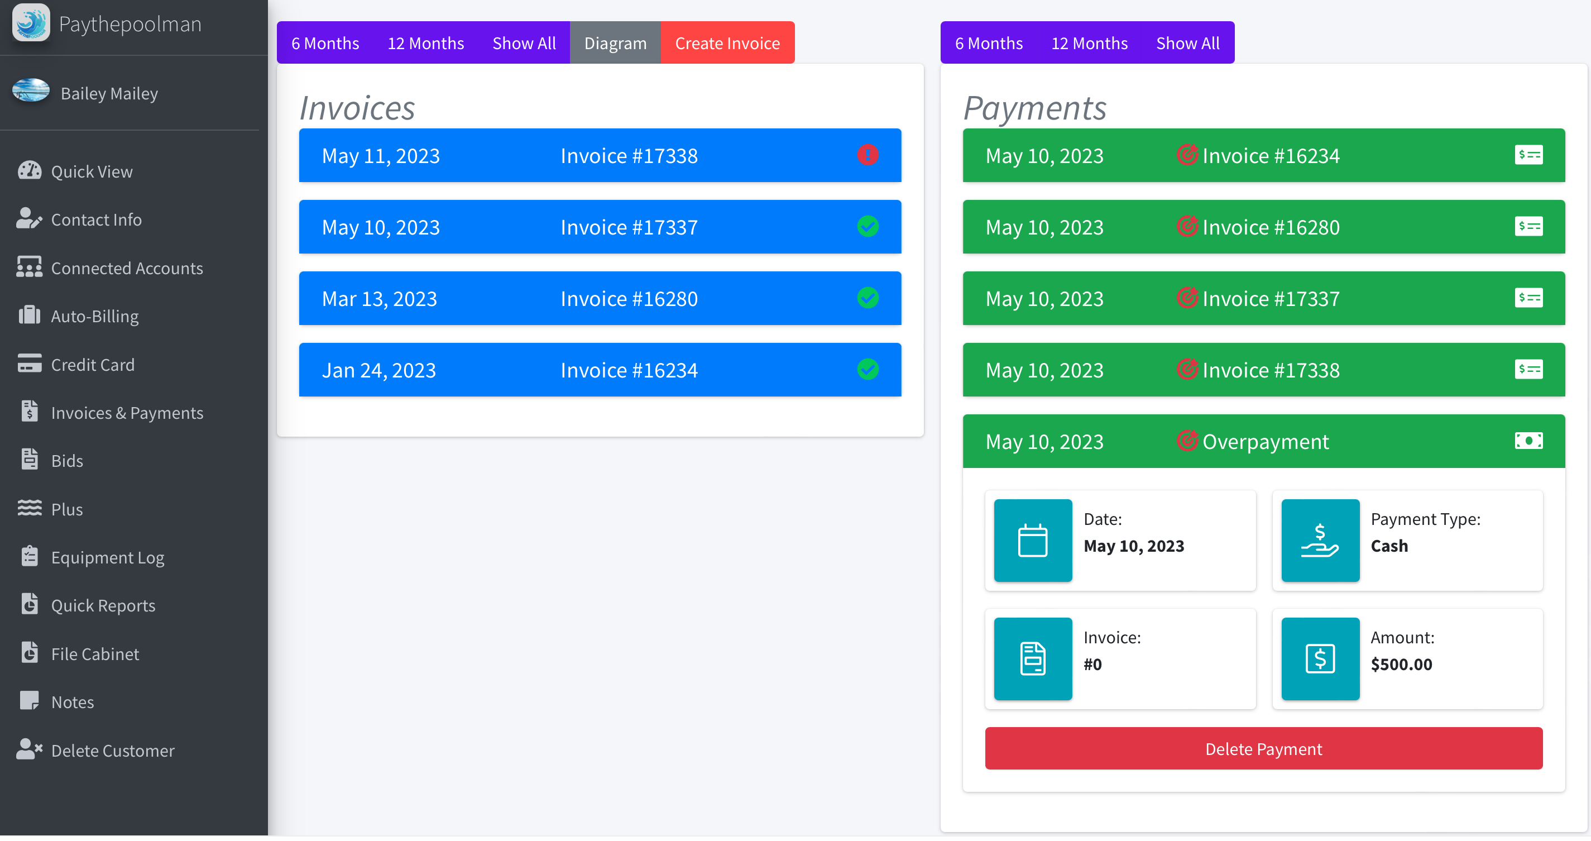Click the Auto-Billing sidebar icon
Screen dimensions: 1591x841
pos(29,316)
